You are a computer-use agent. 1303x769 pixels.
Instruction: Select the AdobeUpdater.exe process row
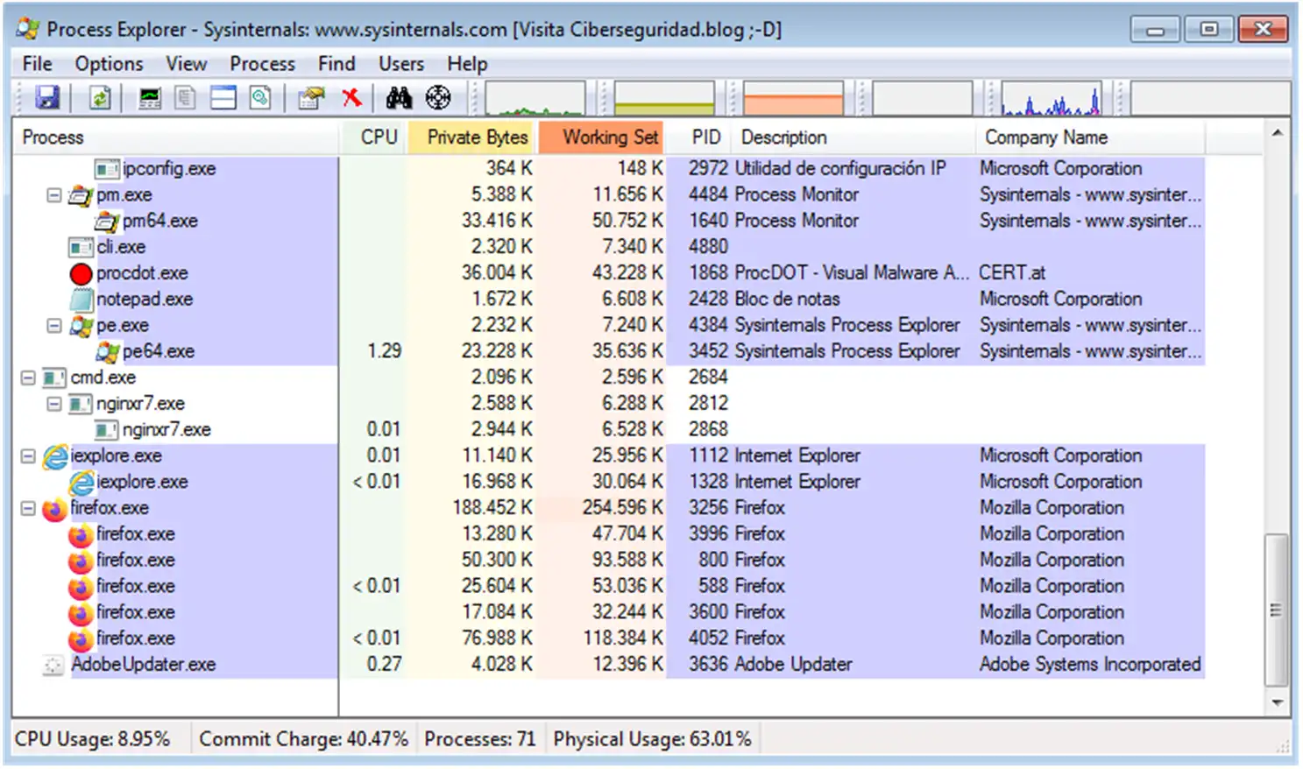tap(609, 665)
